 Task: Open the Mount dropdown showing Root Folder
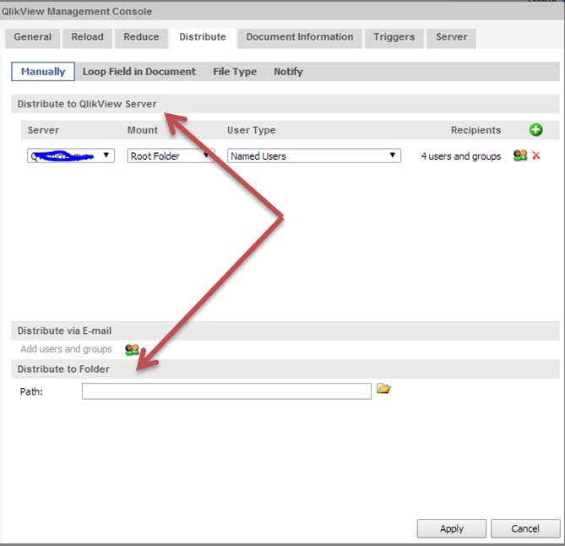pyautogui.click(x=171, y=156)
